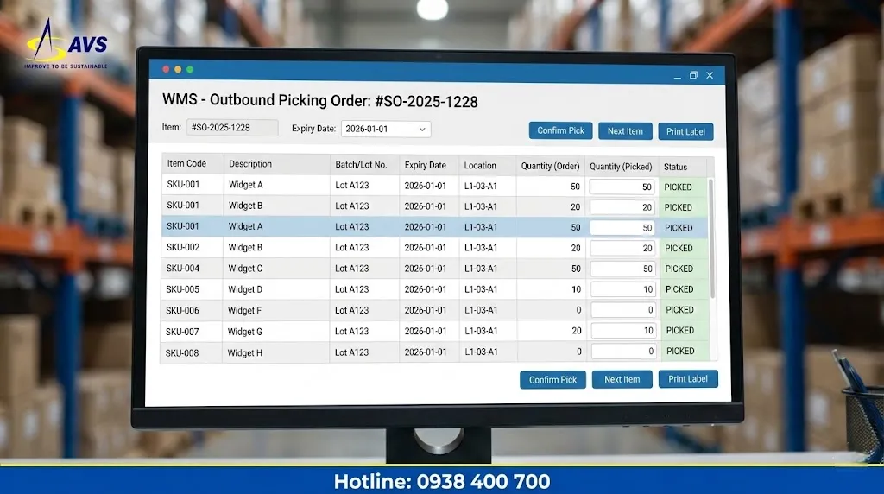This screenshot has height=494, width=884.
Task: Edit picked quantity for SKU-007 Widget G
Action: coord(622,331)
